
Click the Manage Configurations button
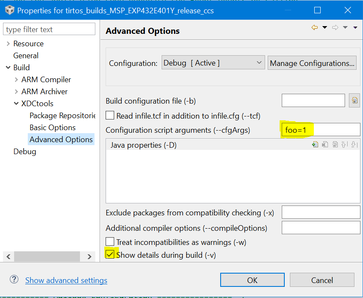312,63
